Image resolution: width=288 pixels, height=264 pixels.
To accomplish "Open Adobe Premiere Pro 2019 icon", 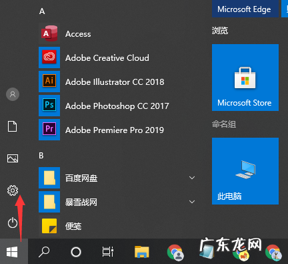I will [49, 130].
